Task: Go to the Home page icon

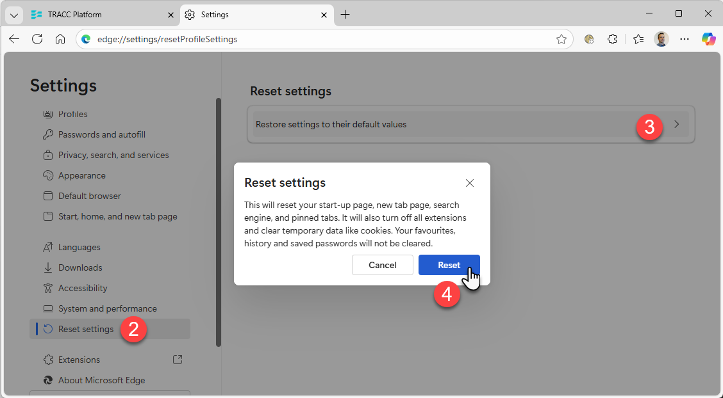Action: click(60, 39)
